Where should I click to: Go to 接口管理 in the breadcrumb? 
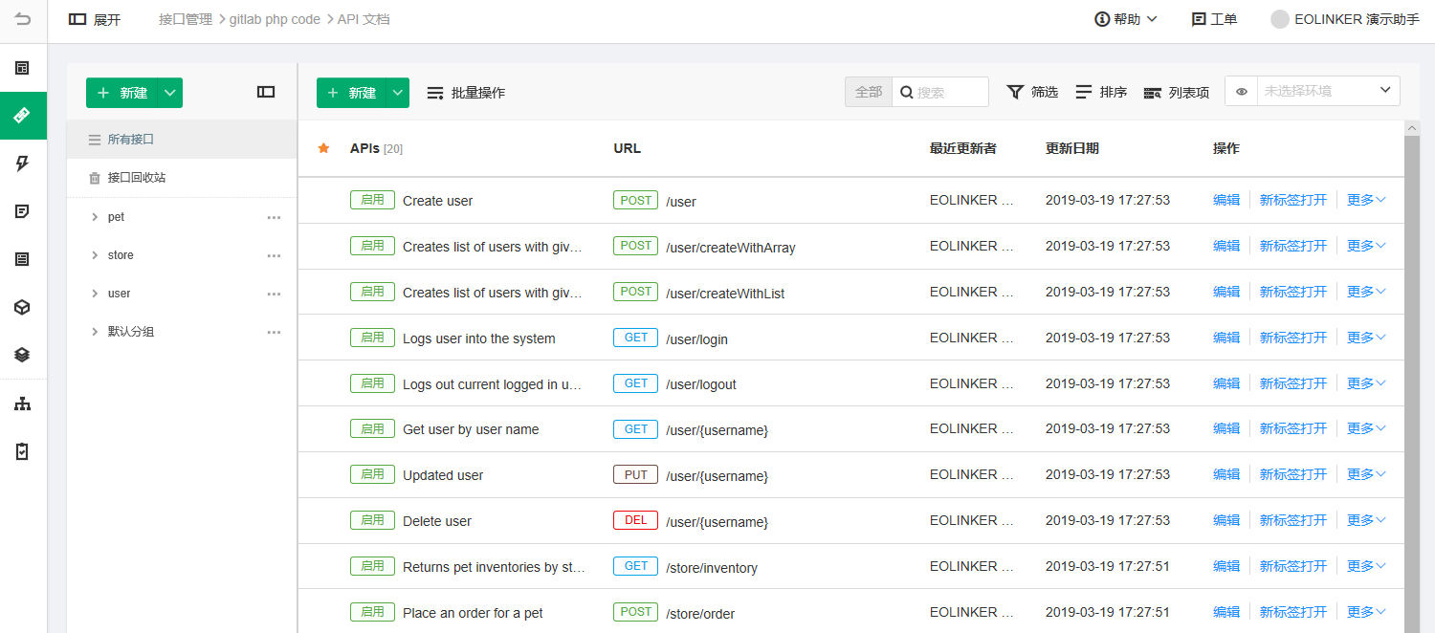186,19
